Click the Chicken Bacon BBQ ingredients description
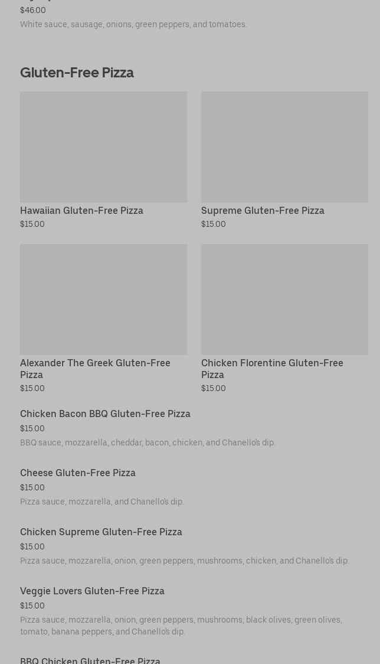The image size is (380, 664). pos(148,443)
